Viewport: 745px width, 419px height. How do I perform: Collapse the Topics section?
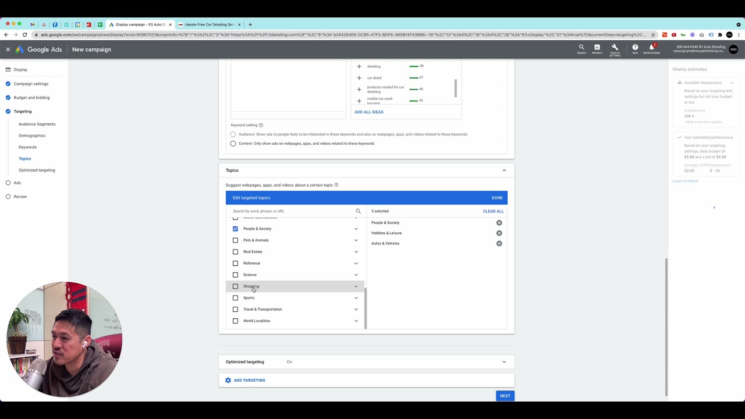504,171
